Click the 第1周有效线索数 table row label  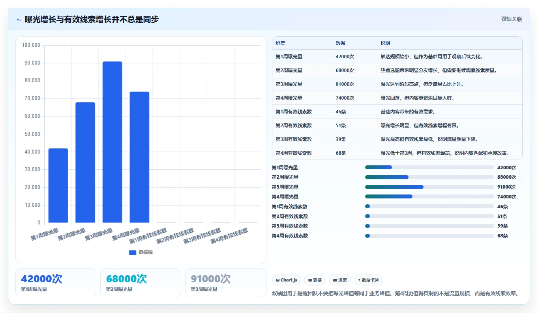[x=294, y=112]
